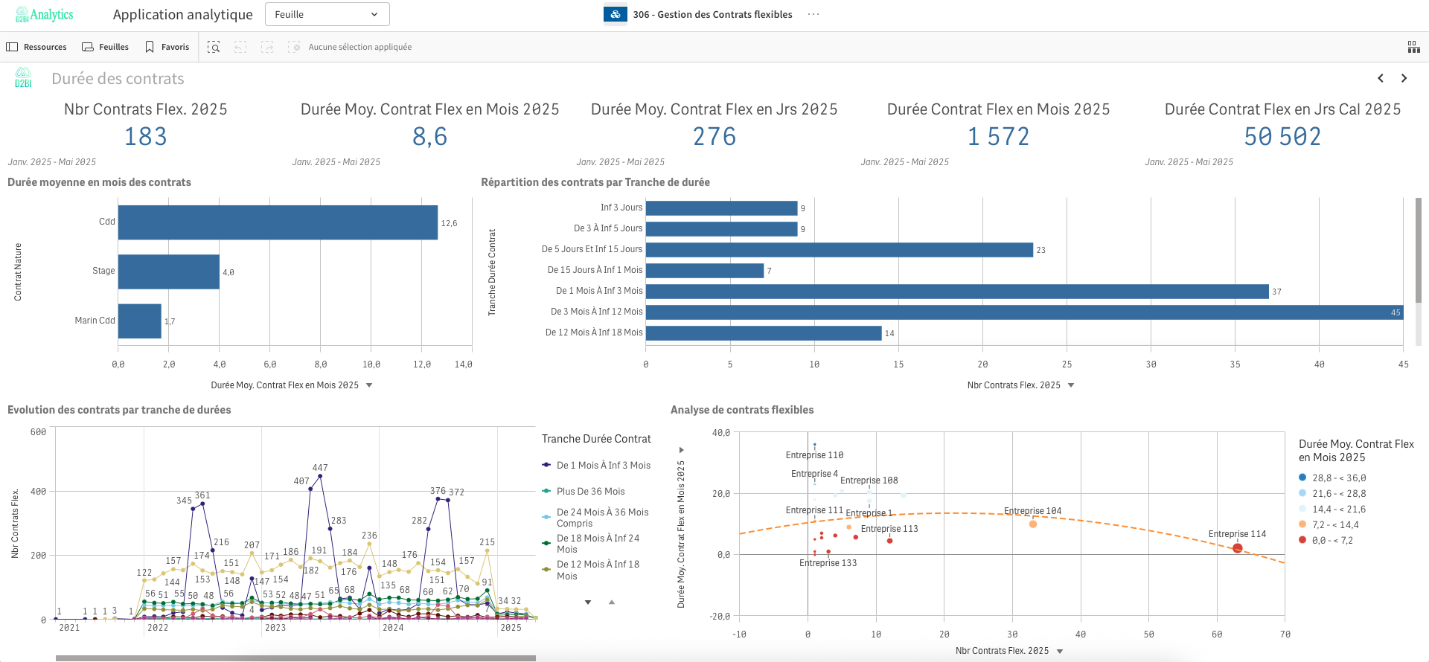Go to next sheet arrow

point(1404,78)
